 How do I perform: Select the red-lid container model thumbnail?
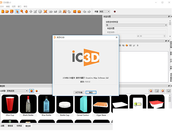click(156, 101)
